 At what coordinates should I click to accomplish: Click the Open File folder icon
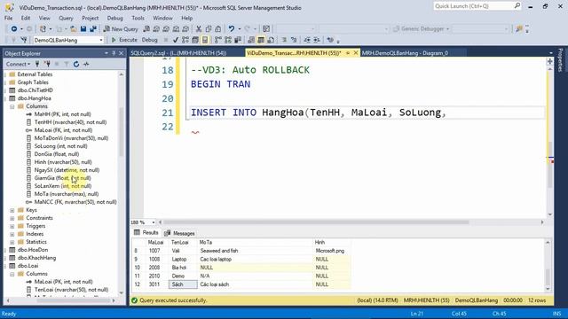coord(74,29)
